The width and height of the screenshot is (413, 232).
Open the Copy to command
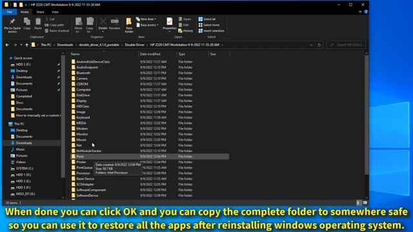click(x=90, y=25)
